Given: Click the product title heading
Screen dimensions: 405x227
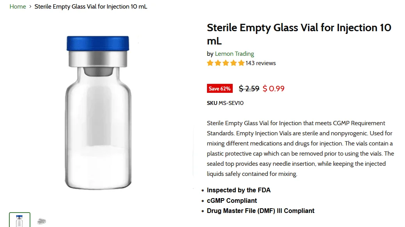Looking at the screenshot, I should [299, 34].
